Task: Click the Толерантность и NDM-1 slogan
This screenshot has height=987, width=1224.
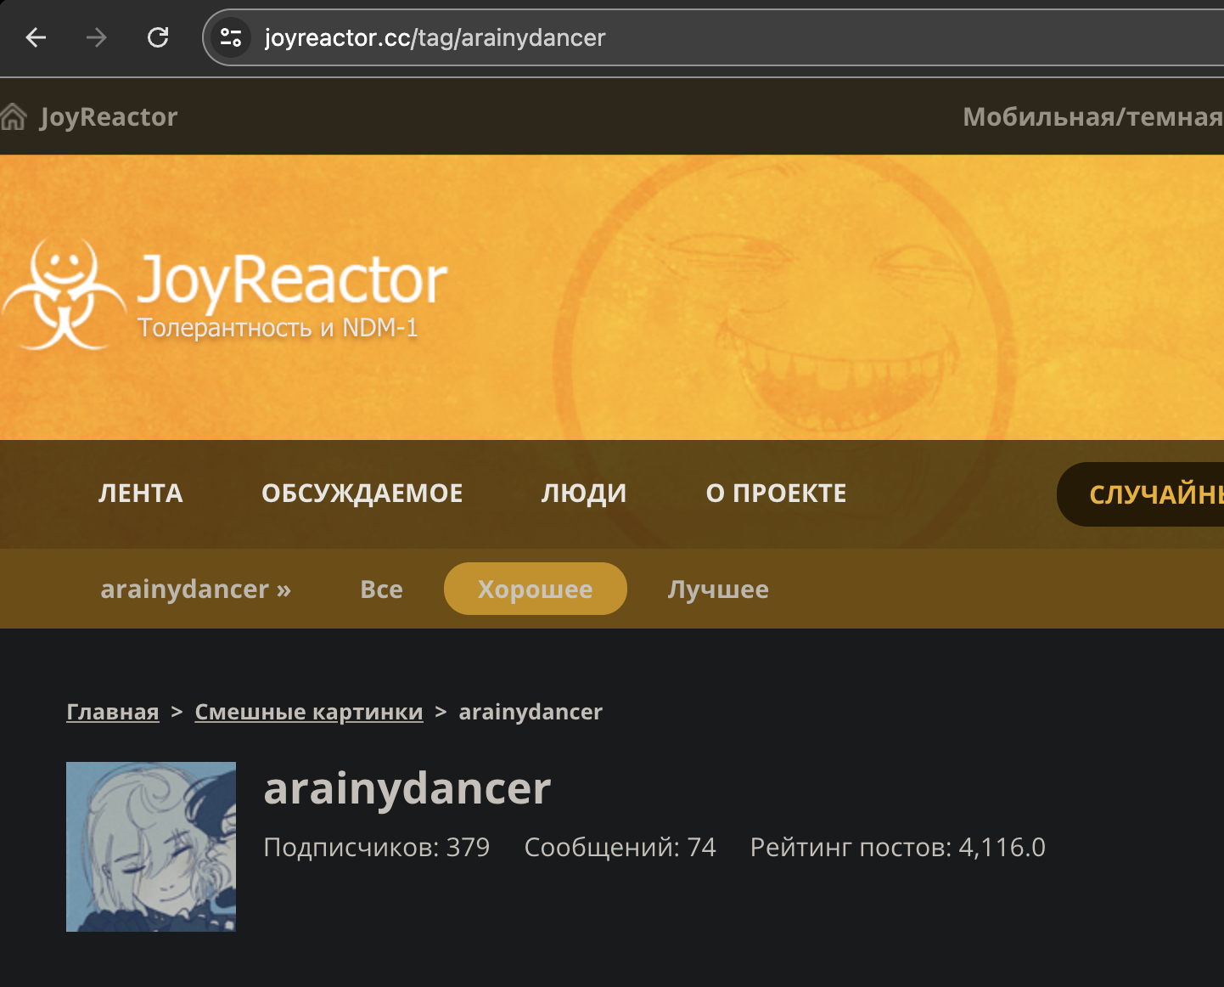Action: click(278, 328)
